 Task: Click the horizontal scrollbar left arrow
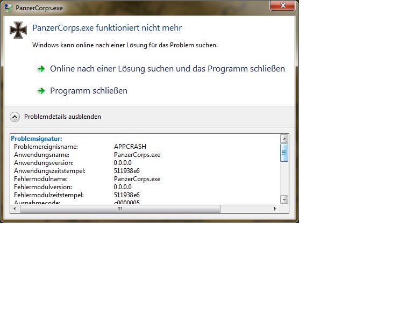point(15,209)
